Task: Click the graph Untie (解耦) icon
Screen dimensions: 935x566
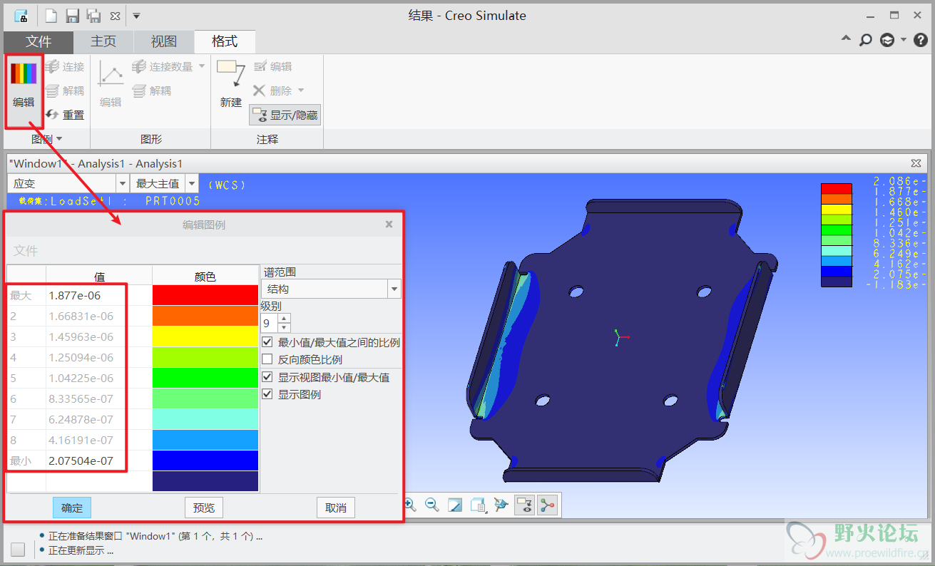Action: pyautogui.click(x=139, y=91)
